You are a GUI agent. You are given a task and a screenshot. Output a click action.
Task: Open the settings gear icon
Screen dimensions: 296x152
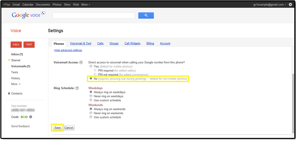pos(290,4)
